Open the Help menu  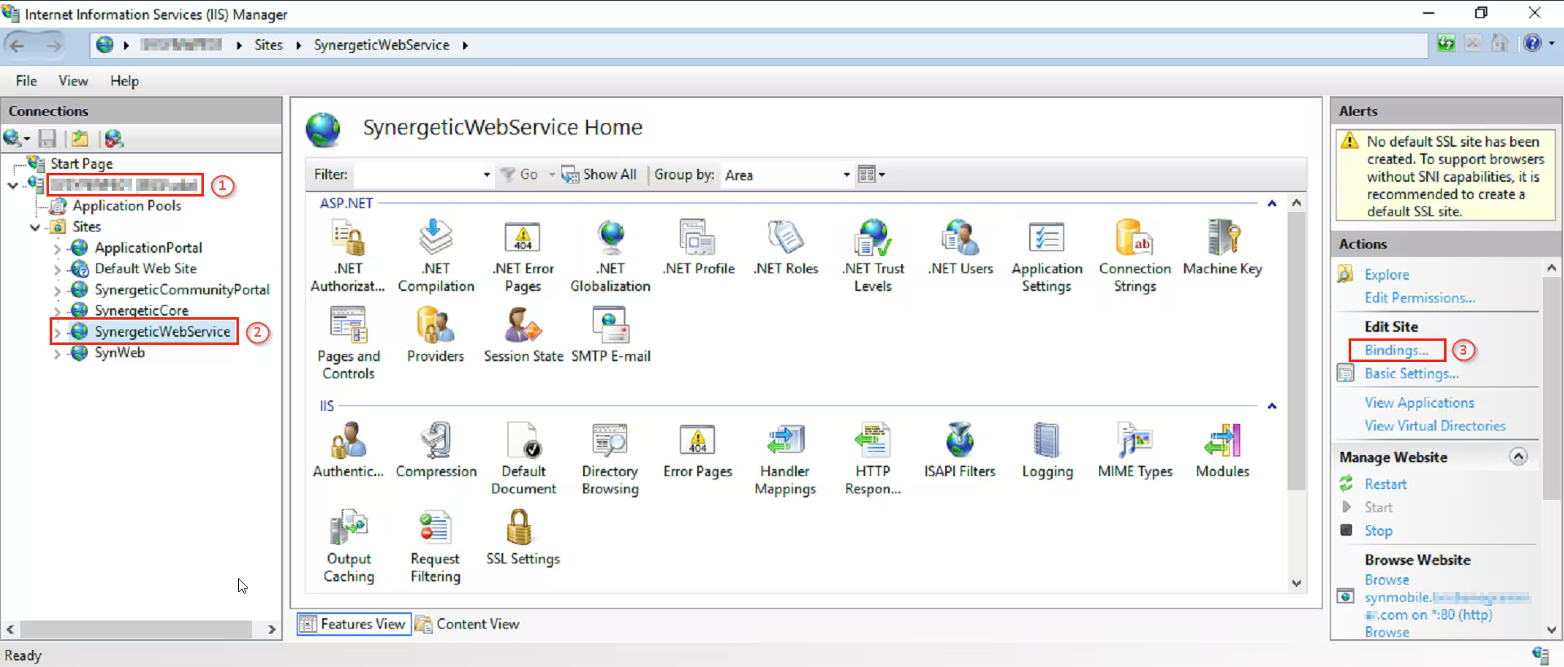tap(125, 81)
